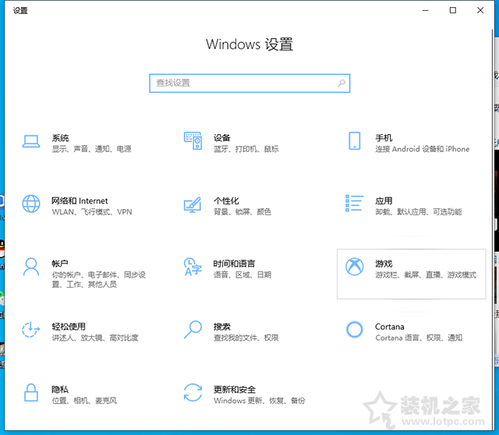Open the 帐户 person icon
Viewport: 499px width, 435px height.
pos(31,267)
